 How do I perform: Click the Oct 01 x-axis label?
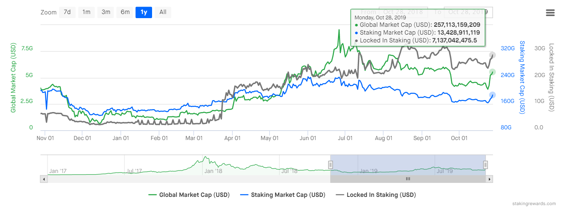(459, 138)
